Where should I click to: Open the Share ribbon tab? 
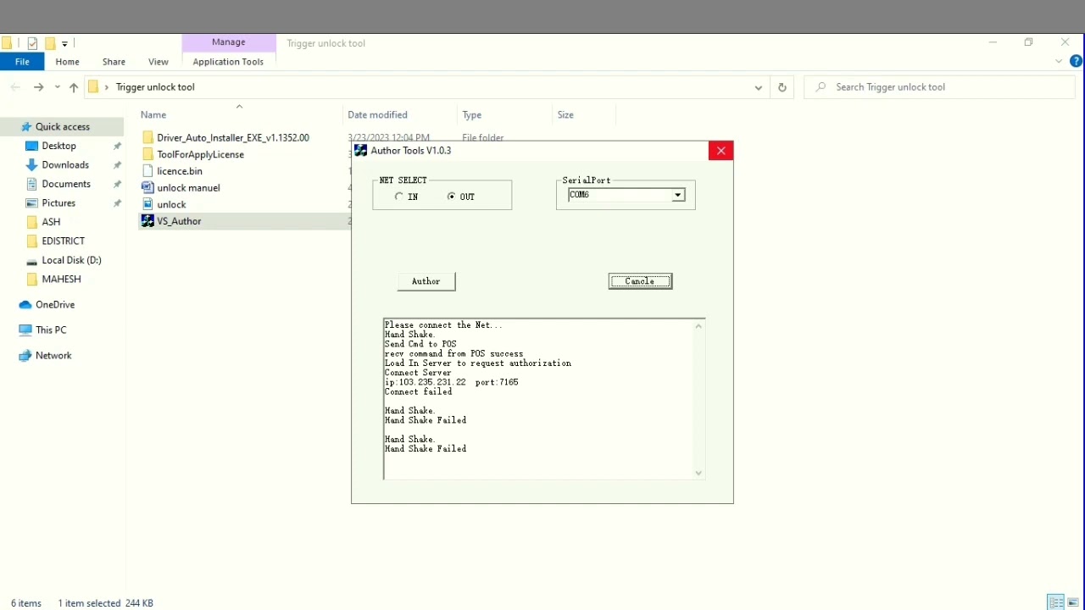pos(114,62)
